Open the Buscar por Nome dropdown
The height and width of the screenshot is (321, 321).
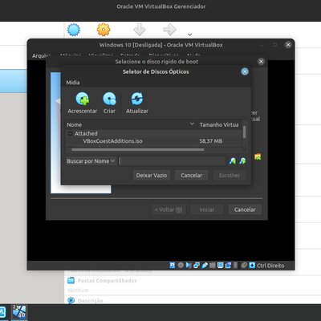(x=91, y=161)
